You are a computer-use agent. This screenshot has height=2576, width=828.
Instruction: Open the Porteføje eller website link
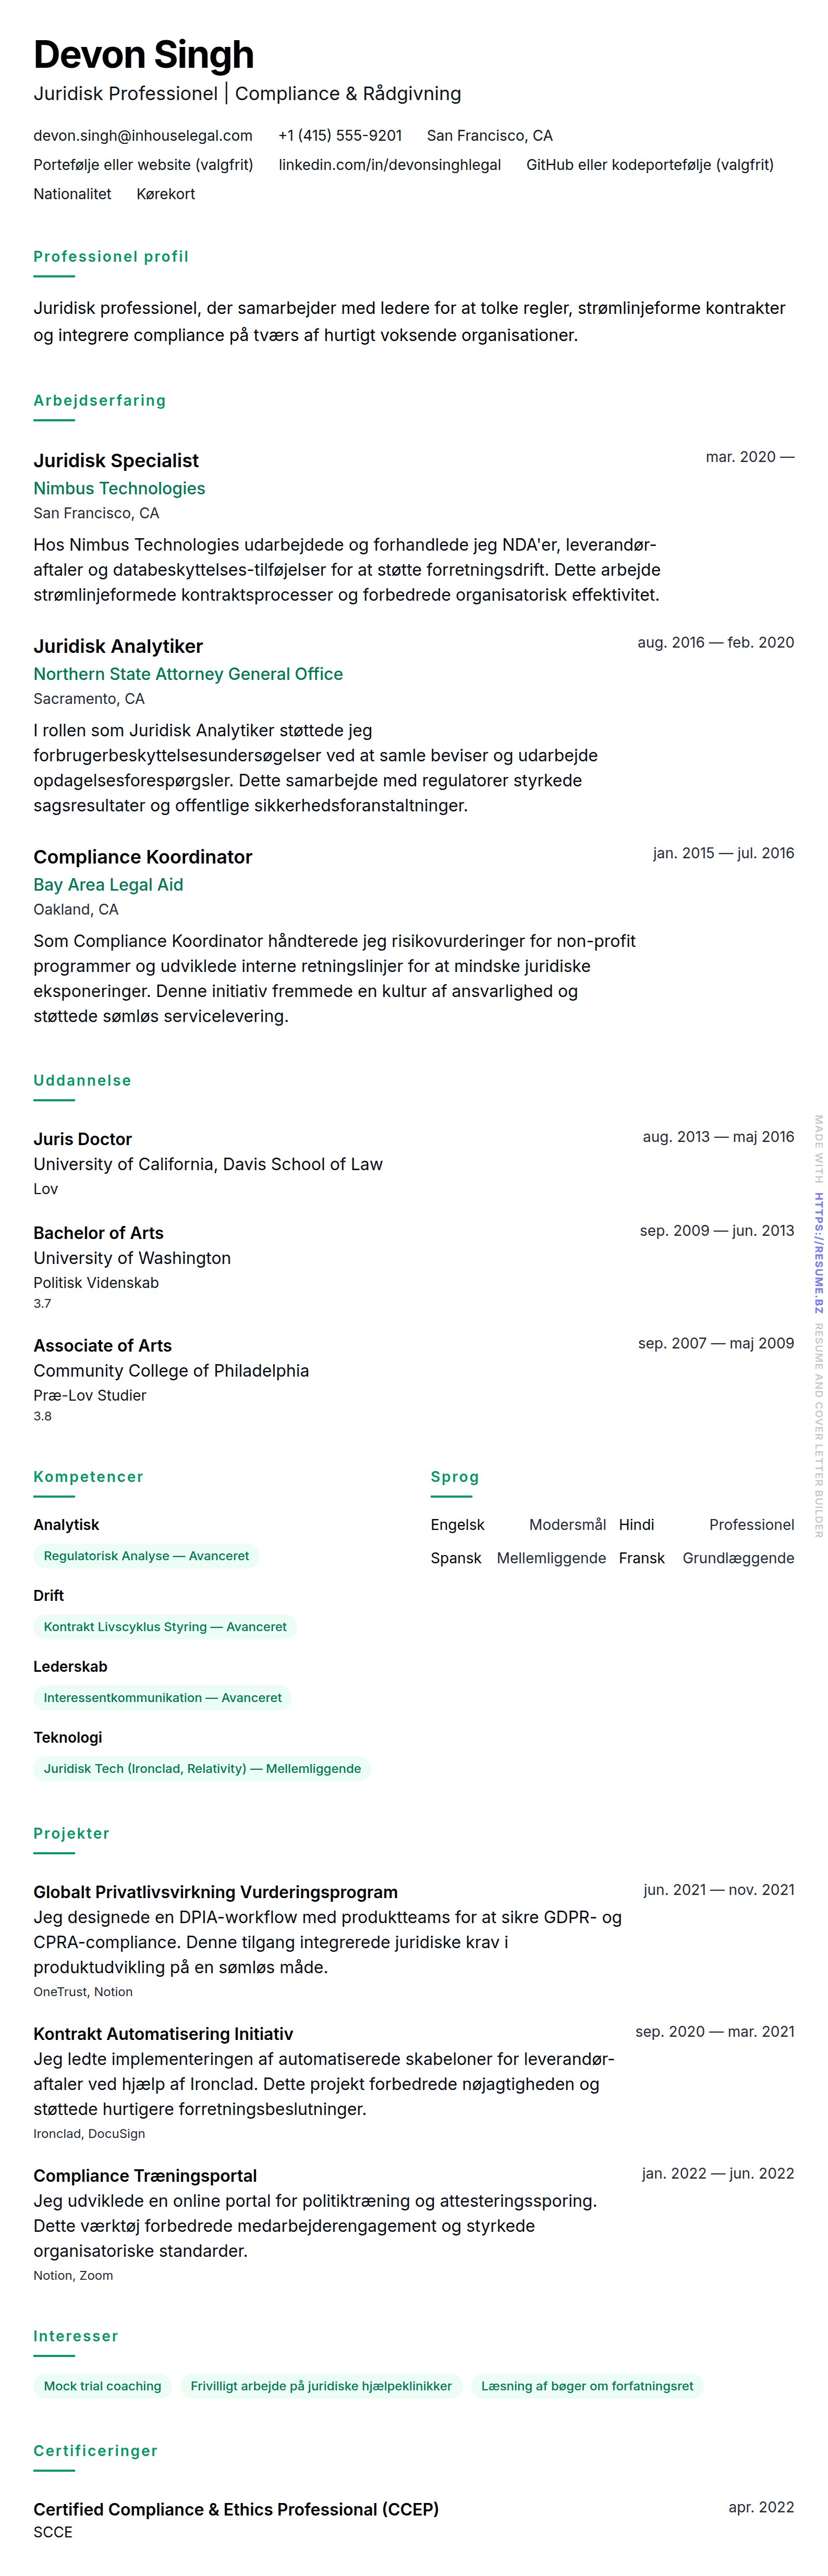point(143,165)
